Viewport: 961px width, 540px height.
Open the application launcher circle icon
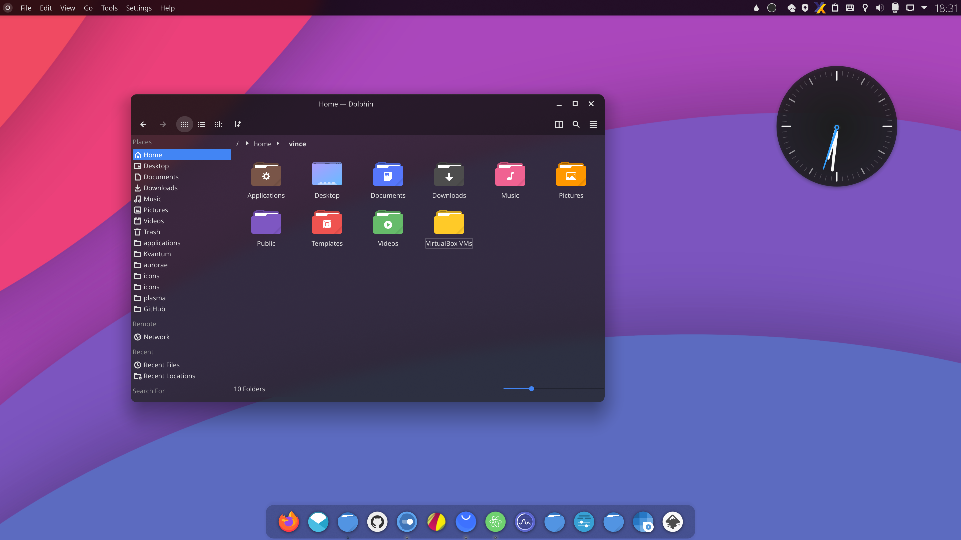point(8,8)
